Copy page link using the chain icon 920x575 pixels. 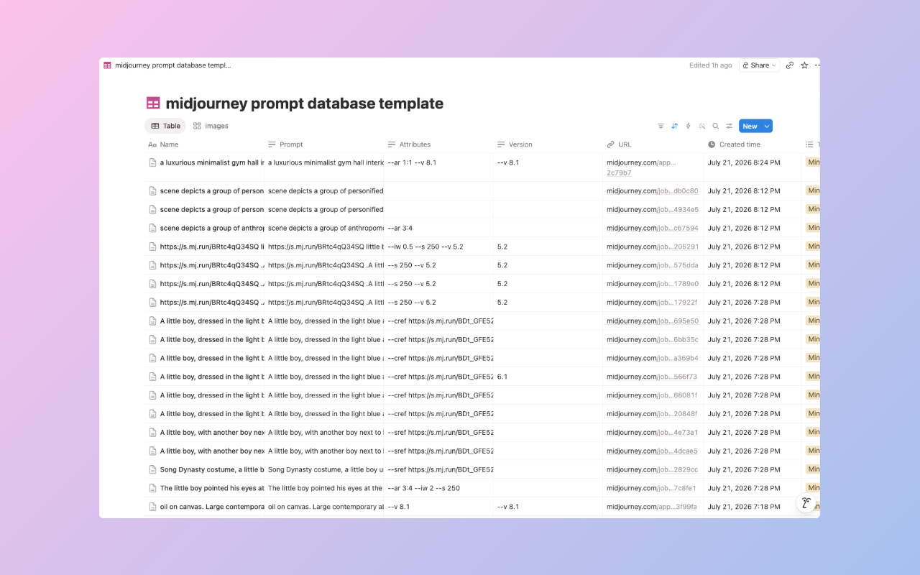tap(790, 65)
